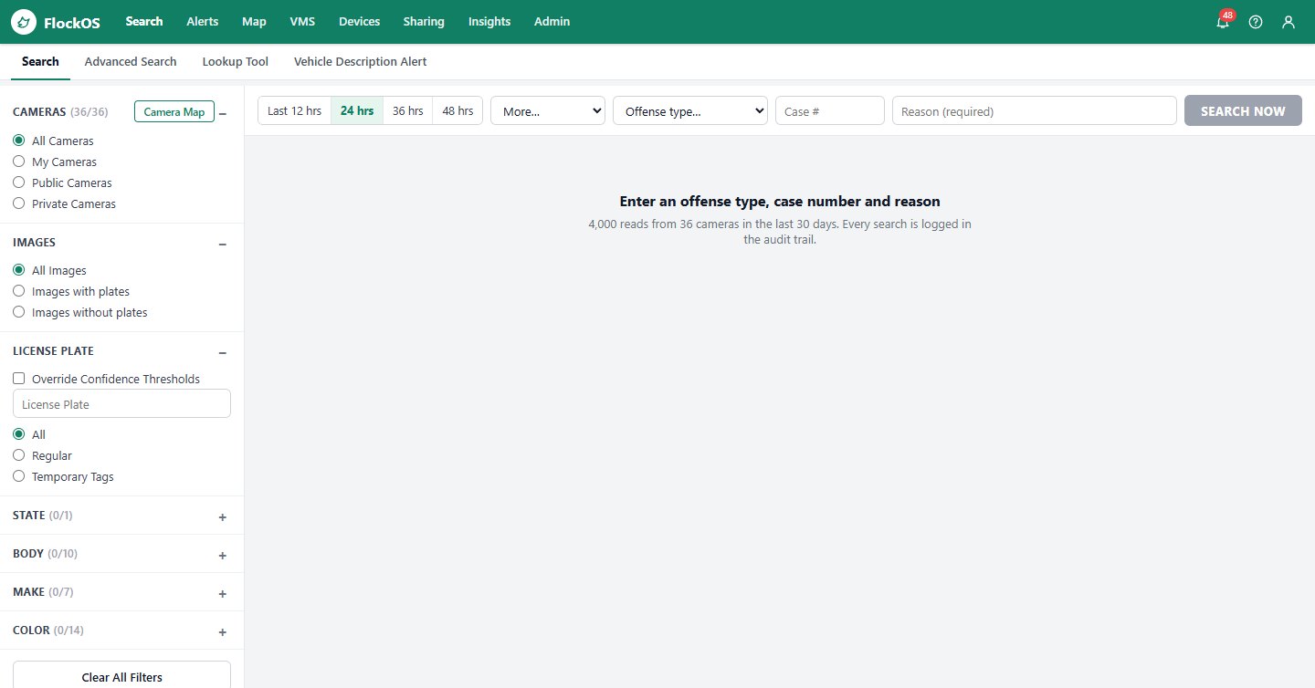The height and width of the screenshot is (688, 1315).
Task: Select Images without plates option
Action: click(x=18, y=312)
